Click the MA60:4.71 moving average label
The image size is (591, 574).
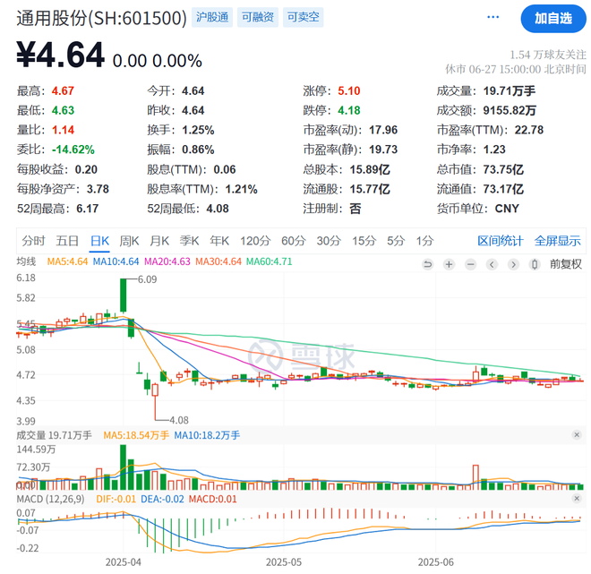pyautogui.click(x=270, y=261)
